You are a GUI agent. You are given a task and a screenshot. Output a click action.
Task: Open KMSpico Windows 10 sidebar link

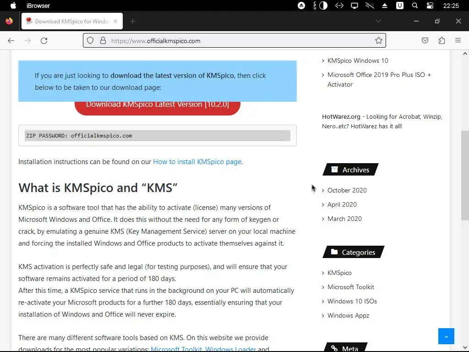pos(358,60)
